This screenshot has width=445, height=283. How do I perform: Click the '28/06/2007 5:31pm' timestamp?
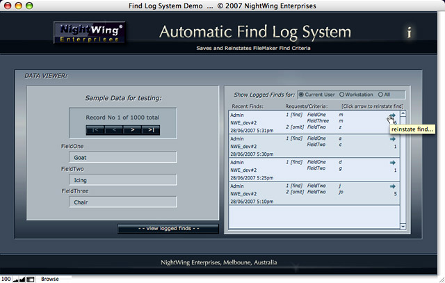coord(252,131)
